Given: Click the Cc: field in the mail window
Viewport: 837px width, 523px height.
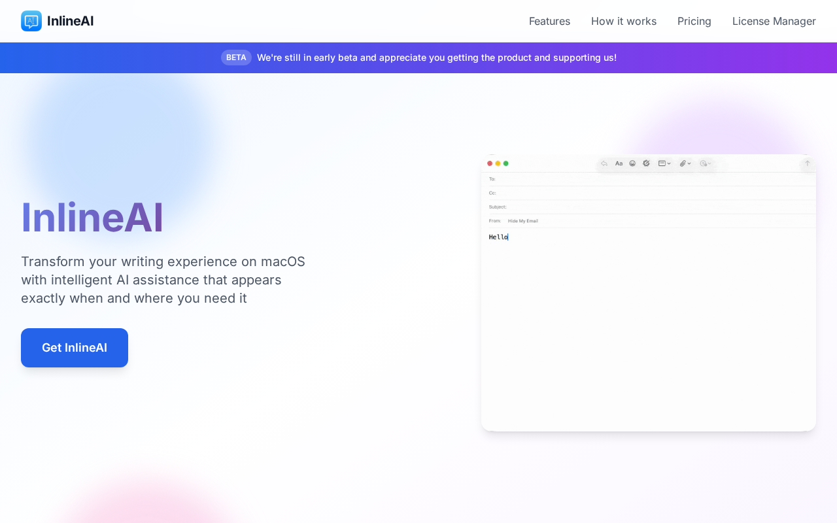Looking at the screenshot, I should (x=649, y=193).
